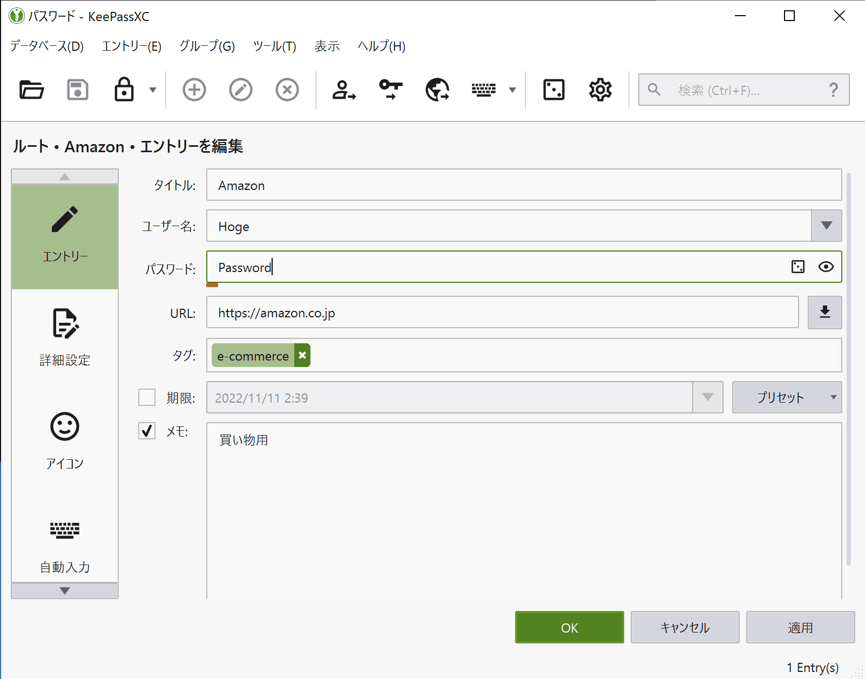Image resolution: width=865 pixels, height=679 pixels.
Task: Click the entry form vertical scrollbar
Action: click(849, 369)
